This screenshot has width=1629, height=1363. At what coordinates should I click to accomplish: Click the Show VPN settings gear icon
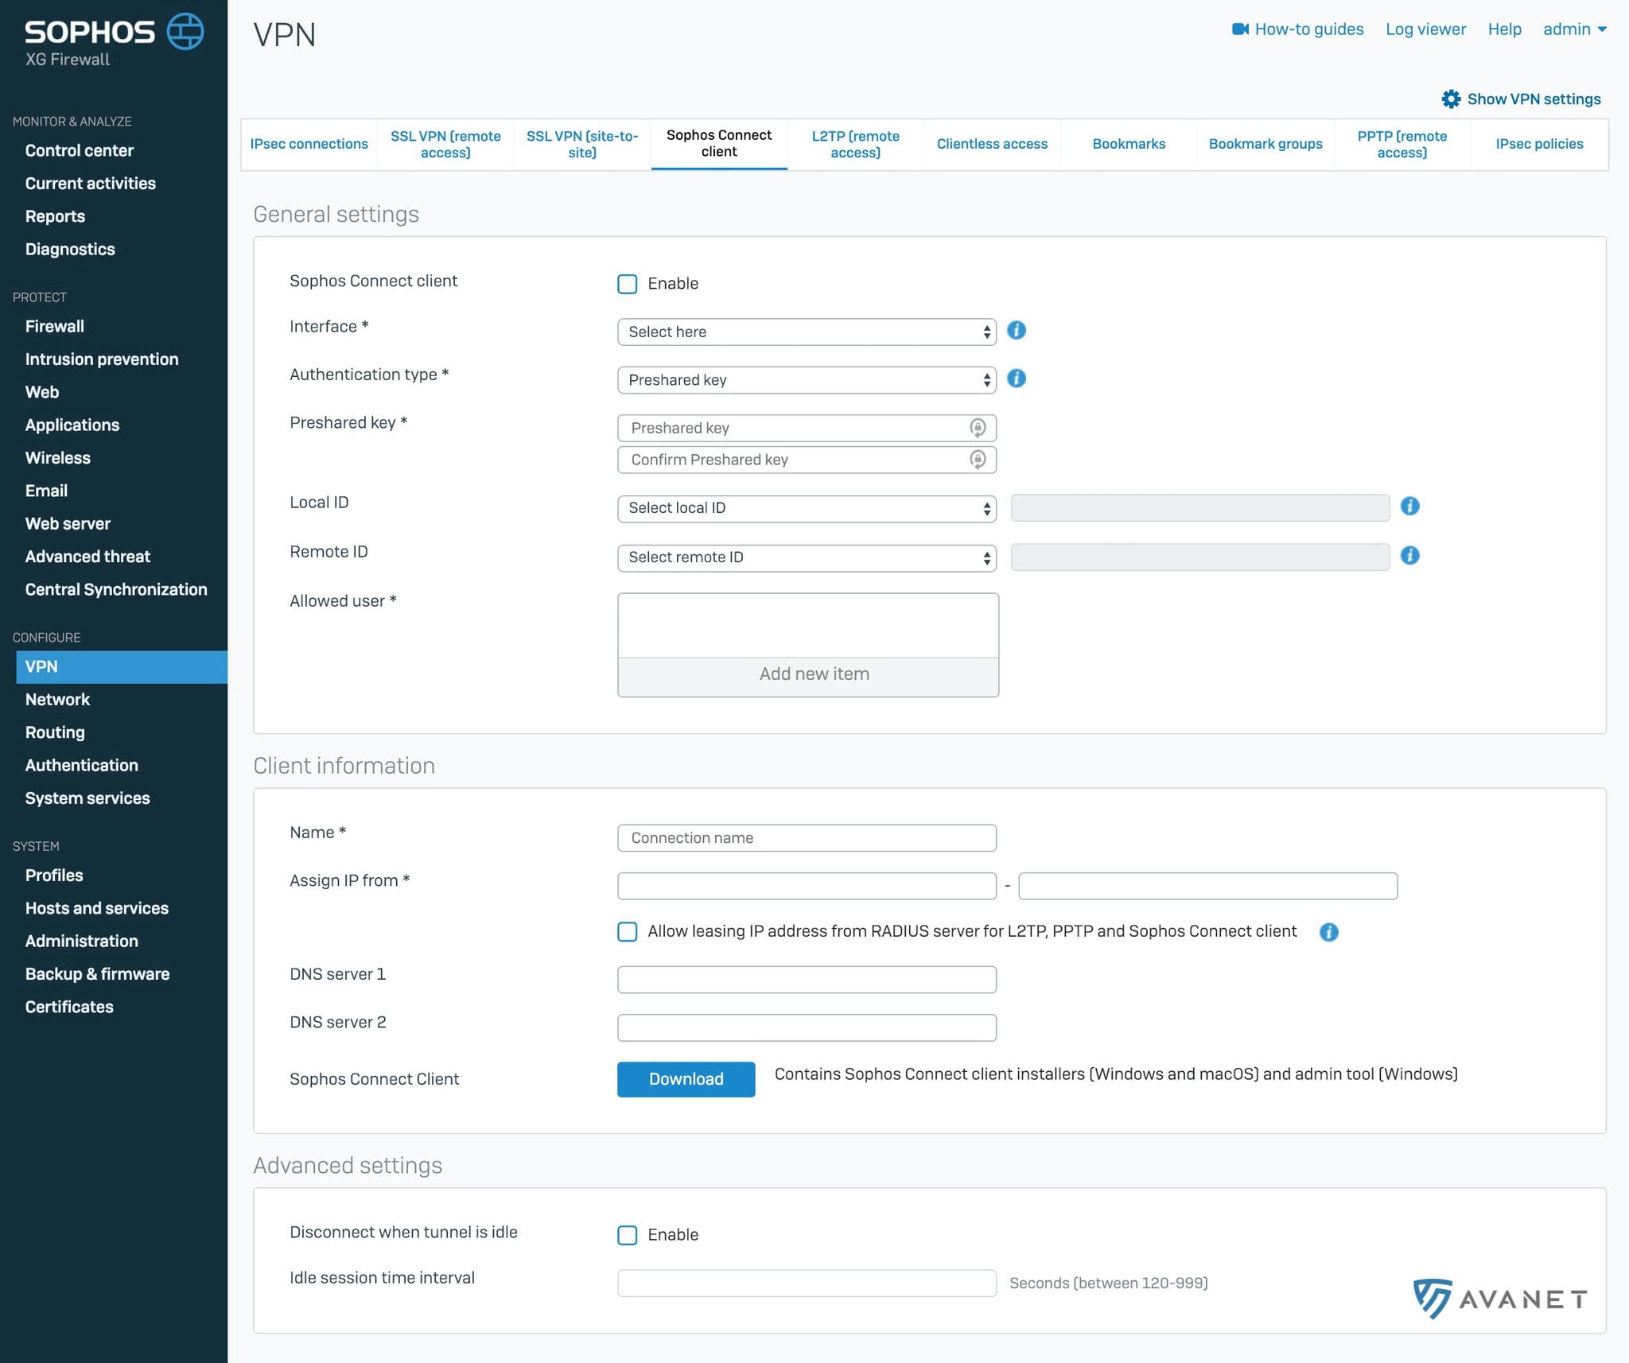(1451, 99)
